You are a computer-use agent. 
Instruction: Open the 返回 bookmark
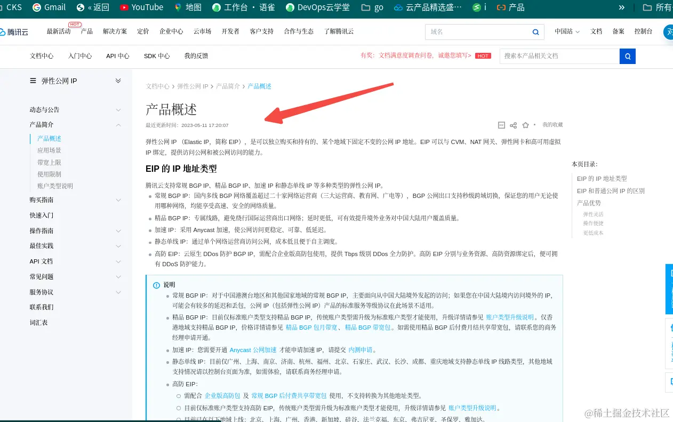93,7
